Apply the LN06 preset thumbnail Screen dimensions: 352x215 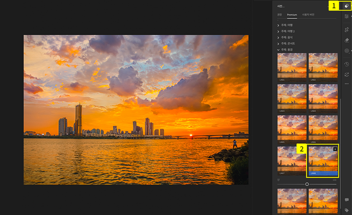pyautogui.click(x=323, y=128)
